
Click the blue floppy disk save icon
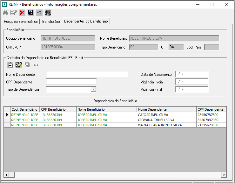click(x=30, y=13)
